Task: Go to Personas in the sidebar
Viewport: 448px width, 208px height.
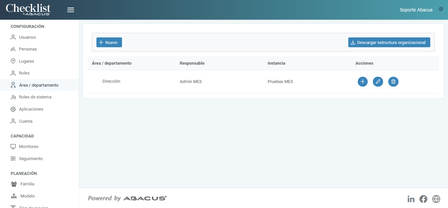Action: point(28,49)
